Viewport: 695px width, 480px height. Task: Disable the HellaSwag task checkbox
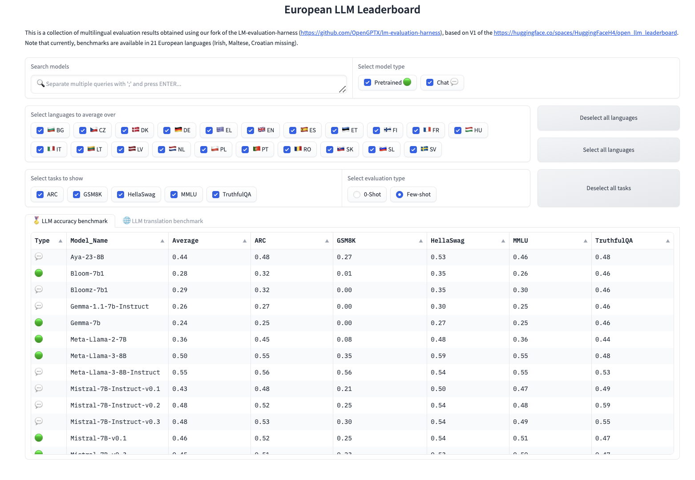coord(121,195)
